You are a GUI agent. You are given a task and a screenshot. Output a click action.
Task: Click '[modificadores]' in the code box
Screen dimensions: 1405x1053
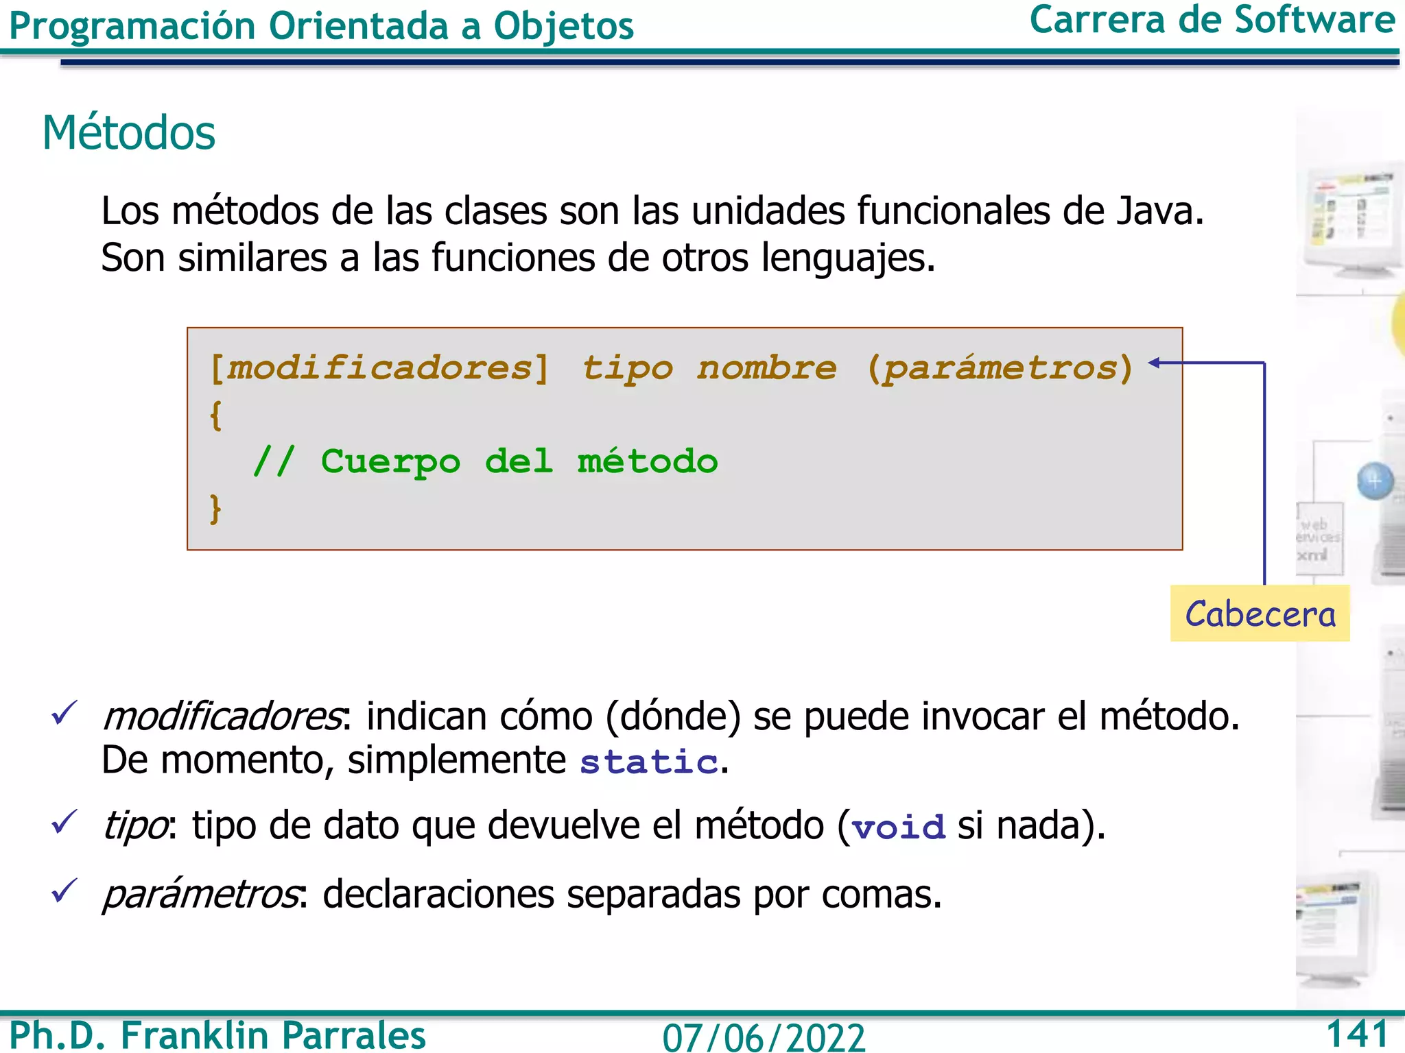[379, 368]
